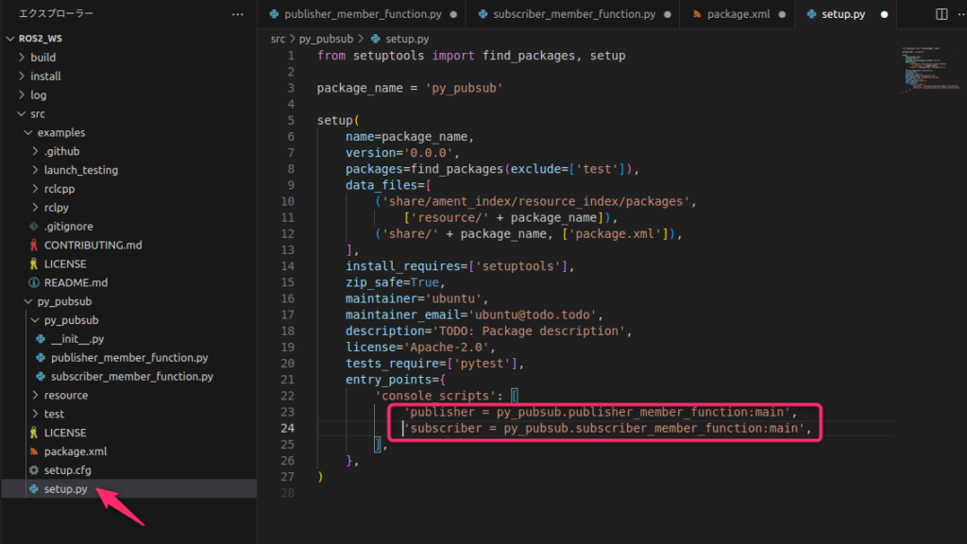The width and height of the screenshot is (967, 544).
Task: Click unsaved dot on publisher_member_function.py tab
Action: [x=453, y=15]
